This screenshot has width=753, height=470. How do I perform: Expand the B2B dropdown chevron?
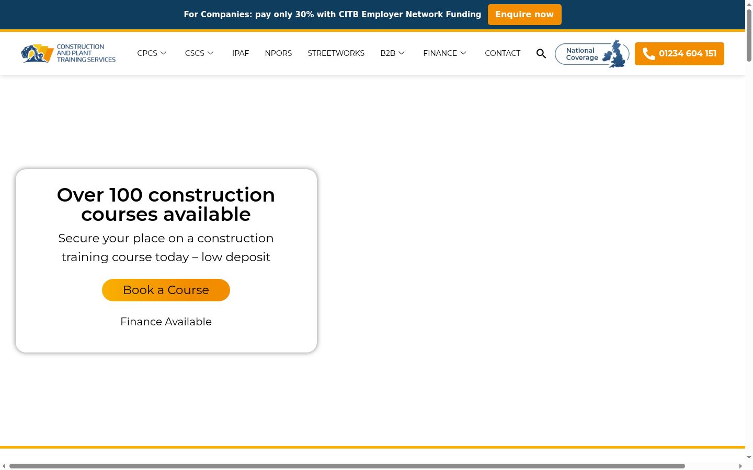click(402, 53)
